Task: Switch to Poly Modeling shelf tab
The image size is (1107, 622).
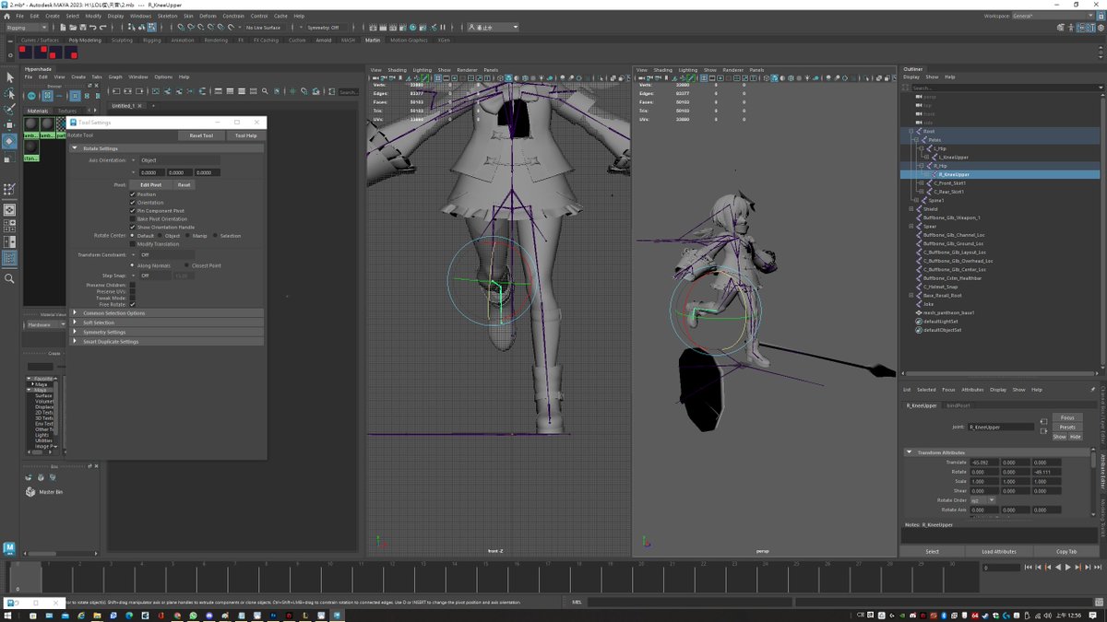Action: pos(85,40)
